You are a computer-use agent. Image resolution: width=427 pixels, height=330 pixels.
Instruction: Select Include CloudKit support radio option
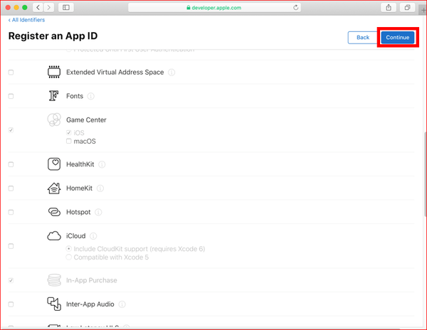tap(68, 249)
